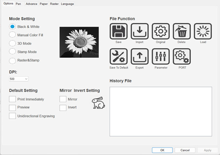Screen dimensions: 220x155
Task: Click the Export upload icon
Action: (140, 56)
